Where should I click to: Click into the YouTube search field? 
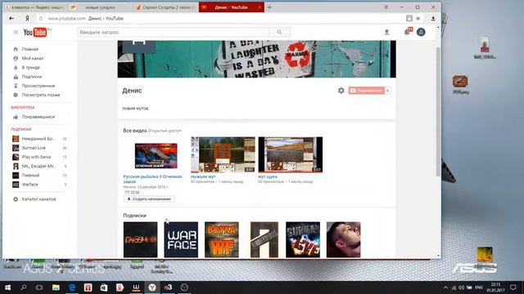(x=174, y=33)
